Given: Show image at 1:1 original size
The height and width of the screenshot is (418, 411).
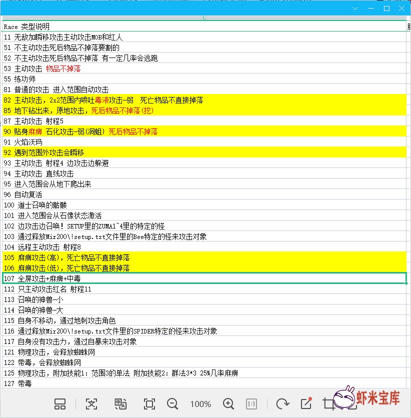Looking at the screenshot, I should (x=251, y=404).
